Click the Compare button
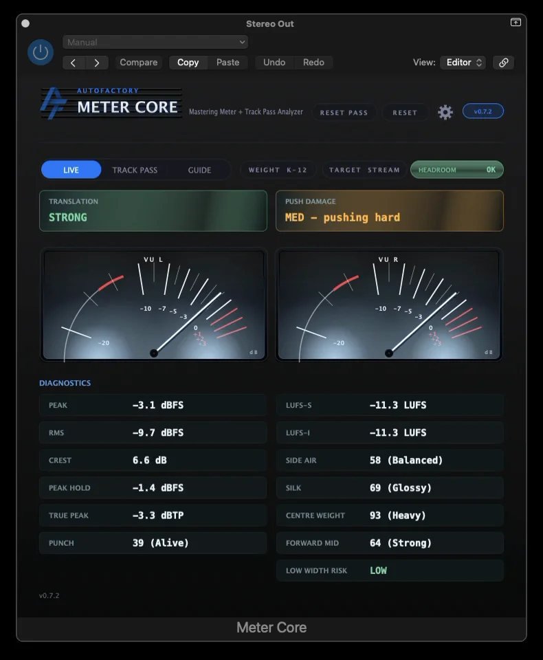The width and height of the screenshot is (543, 660). [138, 63]
